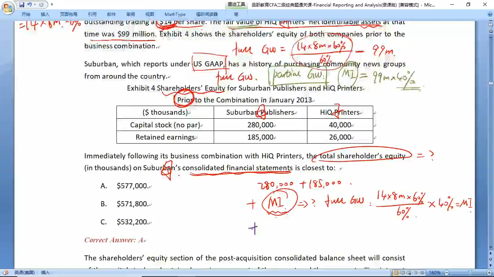Click the zoom in plus button
The image size is (494, 277).
click(x=490, y=273)
